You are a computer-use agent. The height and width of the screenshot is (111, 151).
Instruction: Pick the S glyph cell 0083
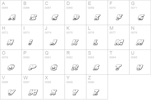pyautogui.click(x=97, y=62)
